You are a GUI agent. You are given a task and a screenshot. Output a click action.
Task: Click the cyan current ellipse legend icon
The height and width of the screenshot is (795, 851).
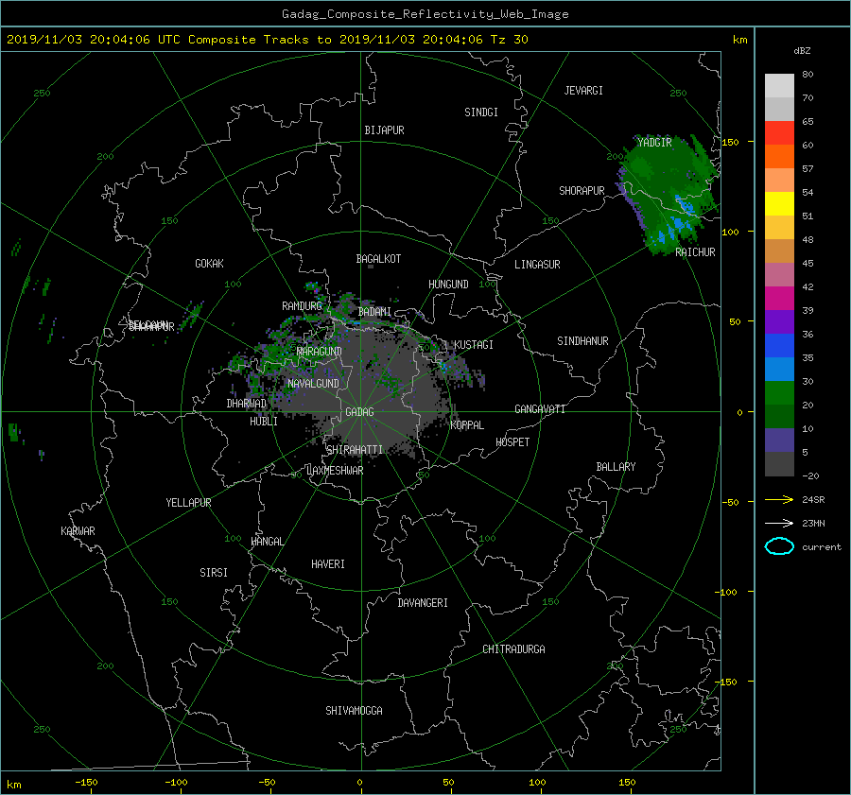tap(779, 546)
